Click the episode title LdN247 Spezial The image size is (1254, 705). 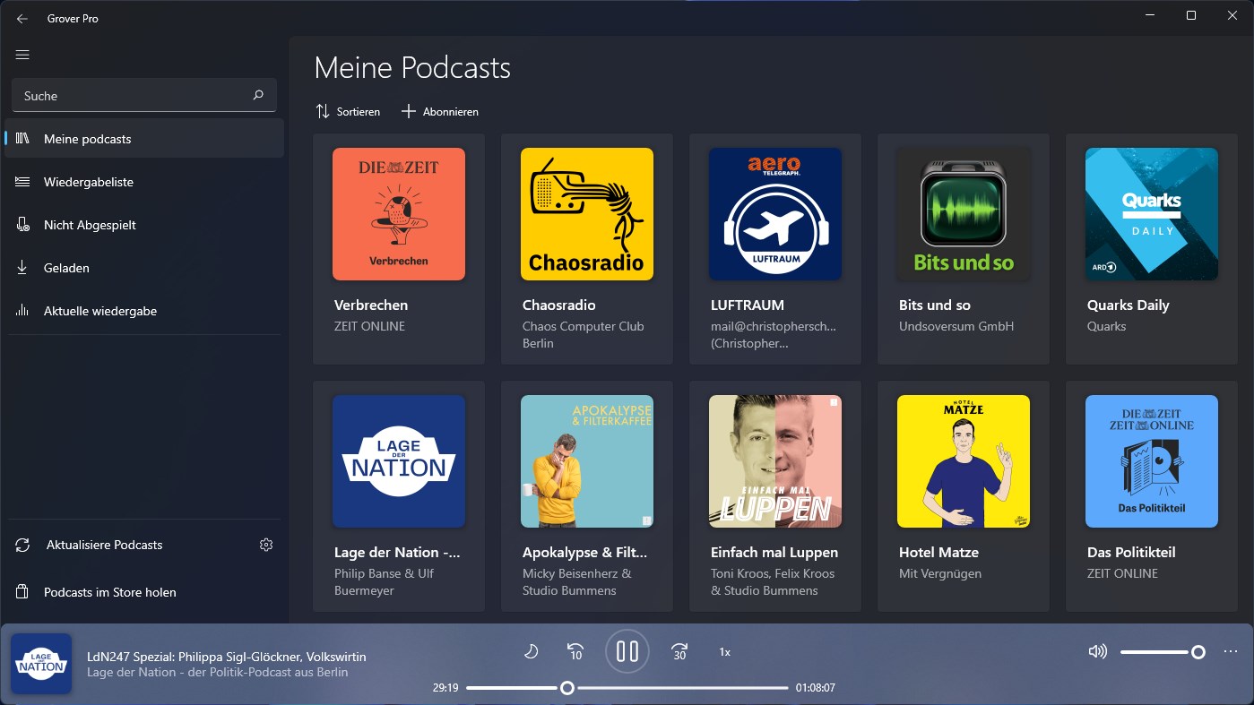(x=227, y=657)
